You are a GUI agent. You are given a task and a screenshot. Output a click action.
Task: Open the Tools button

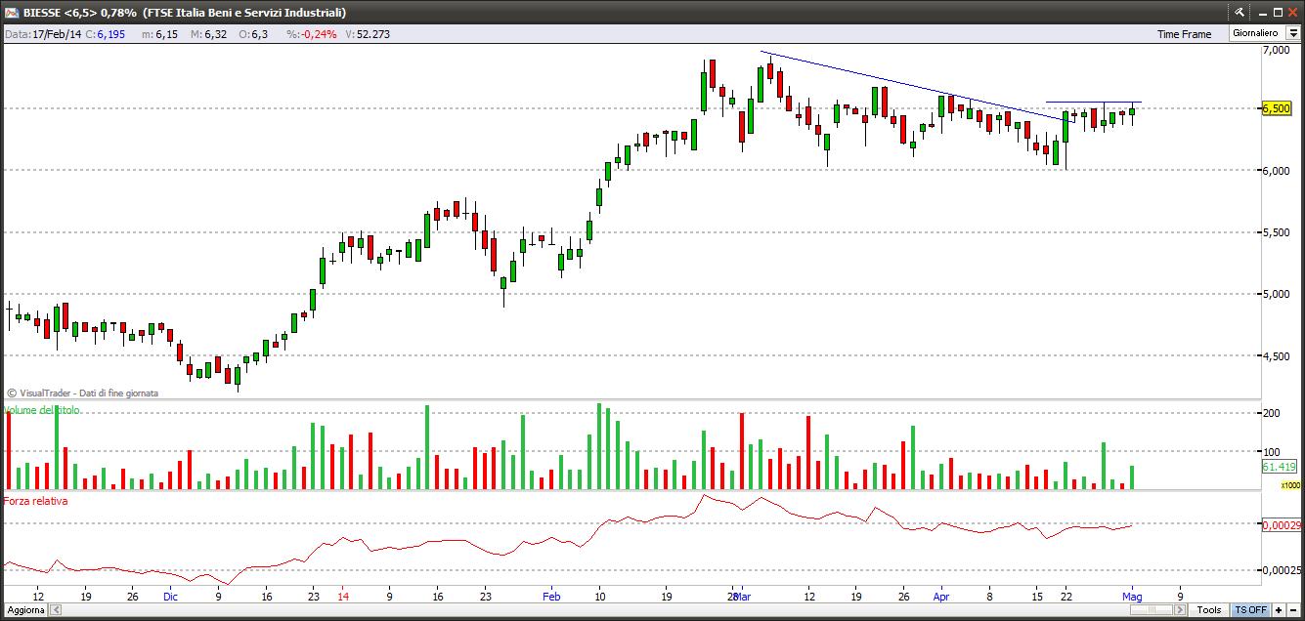click(x=1210, y=610)
